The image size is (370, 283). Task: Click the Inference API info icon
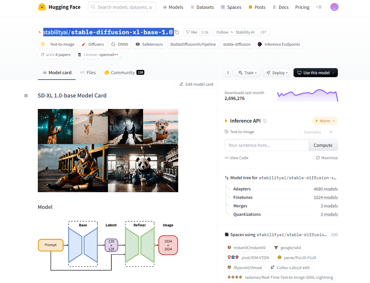pyautogui.click(x=265, y=121)
